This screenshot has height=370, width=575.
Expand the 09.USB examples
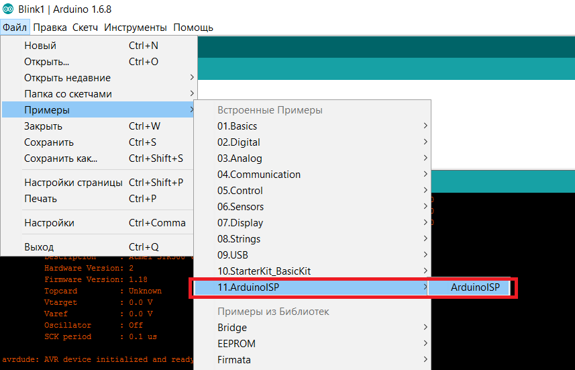(312, 255)
